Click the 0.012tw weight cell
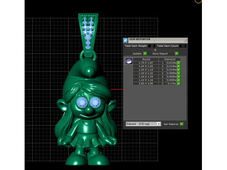This screenshot has width=227, height=170. click(x=172, y=63)
